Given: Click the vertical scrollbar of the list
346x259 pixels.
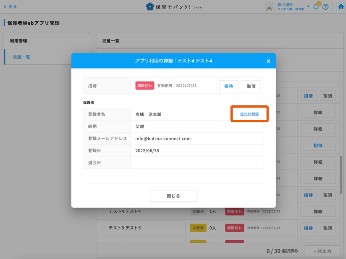Looking at the screenshot, I should tap(341, 175).
